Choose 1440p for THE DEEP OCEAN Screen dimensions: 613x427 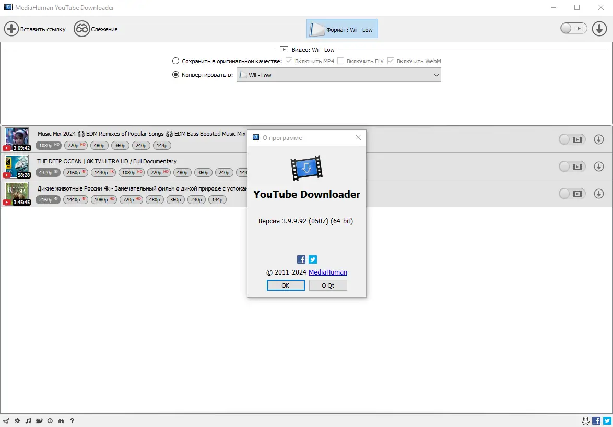coord(103,172)
